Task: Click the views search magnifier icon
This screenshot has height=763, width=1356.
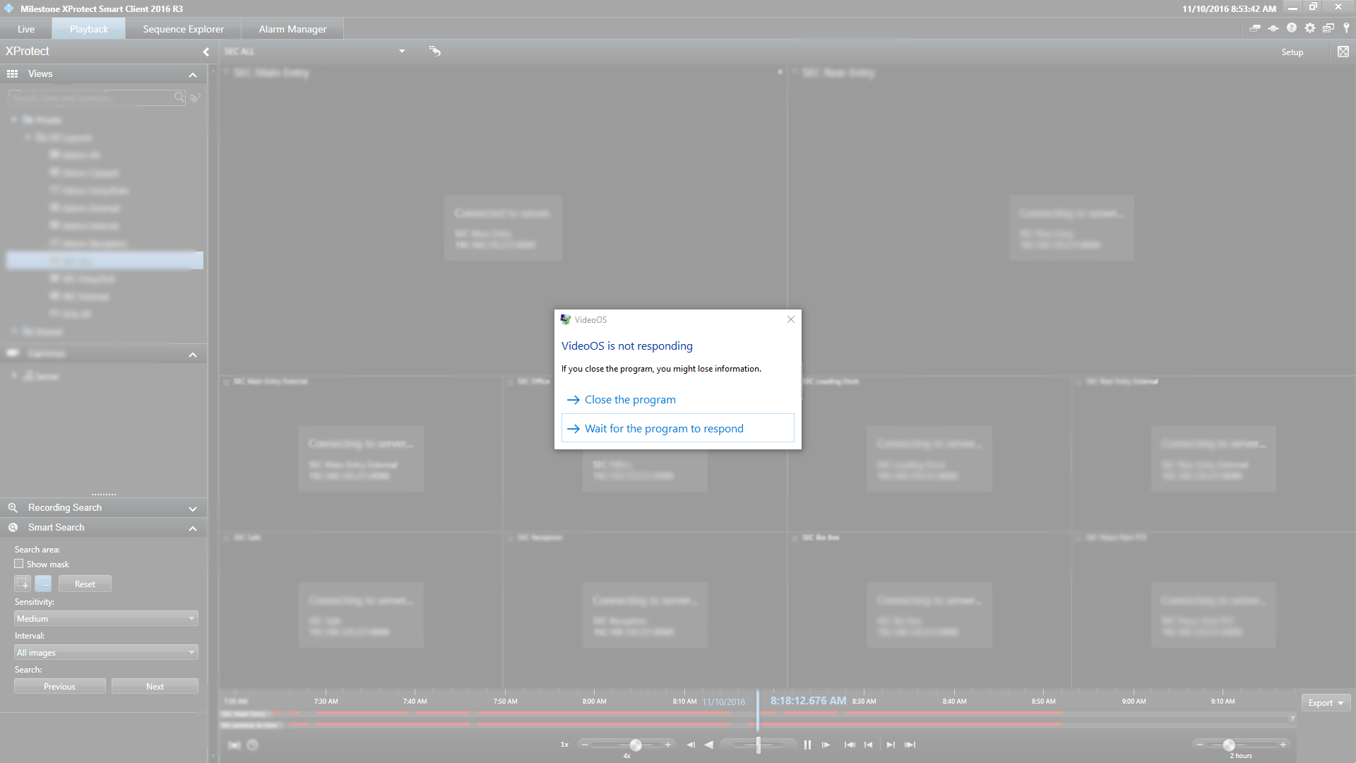Action: point(179,97)
